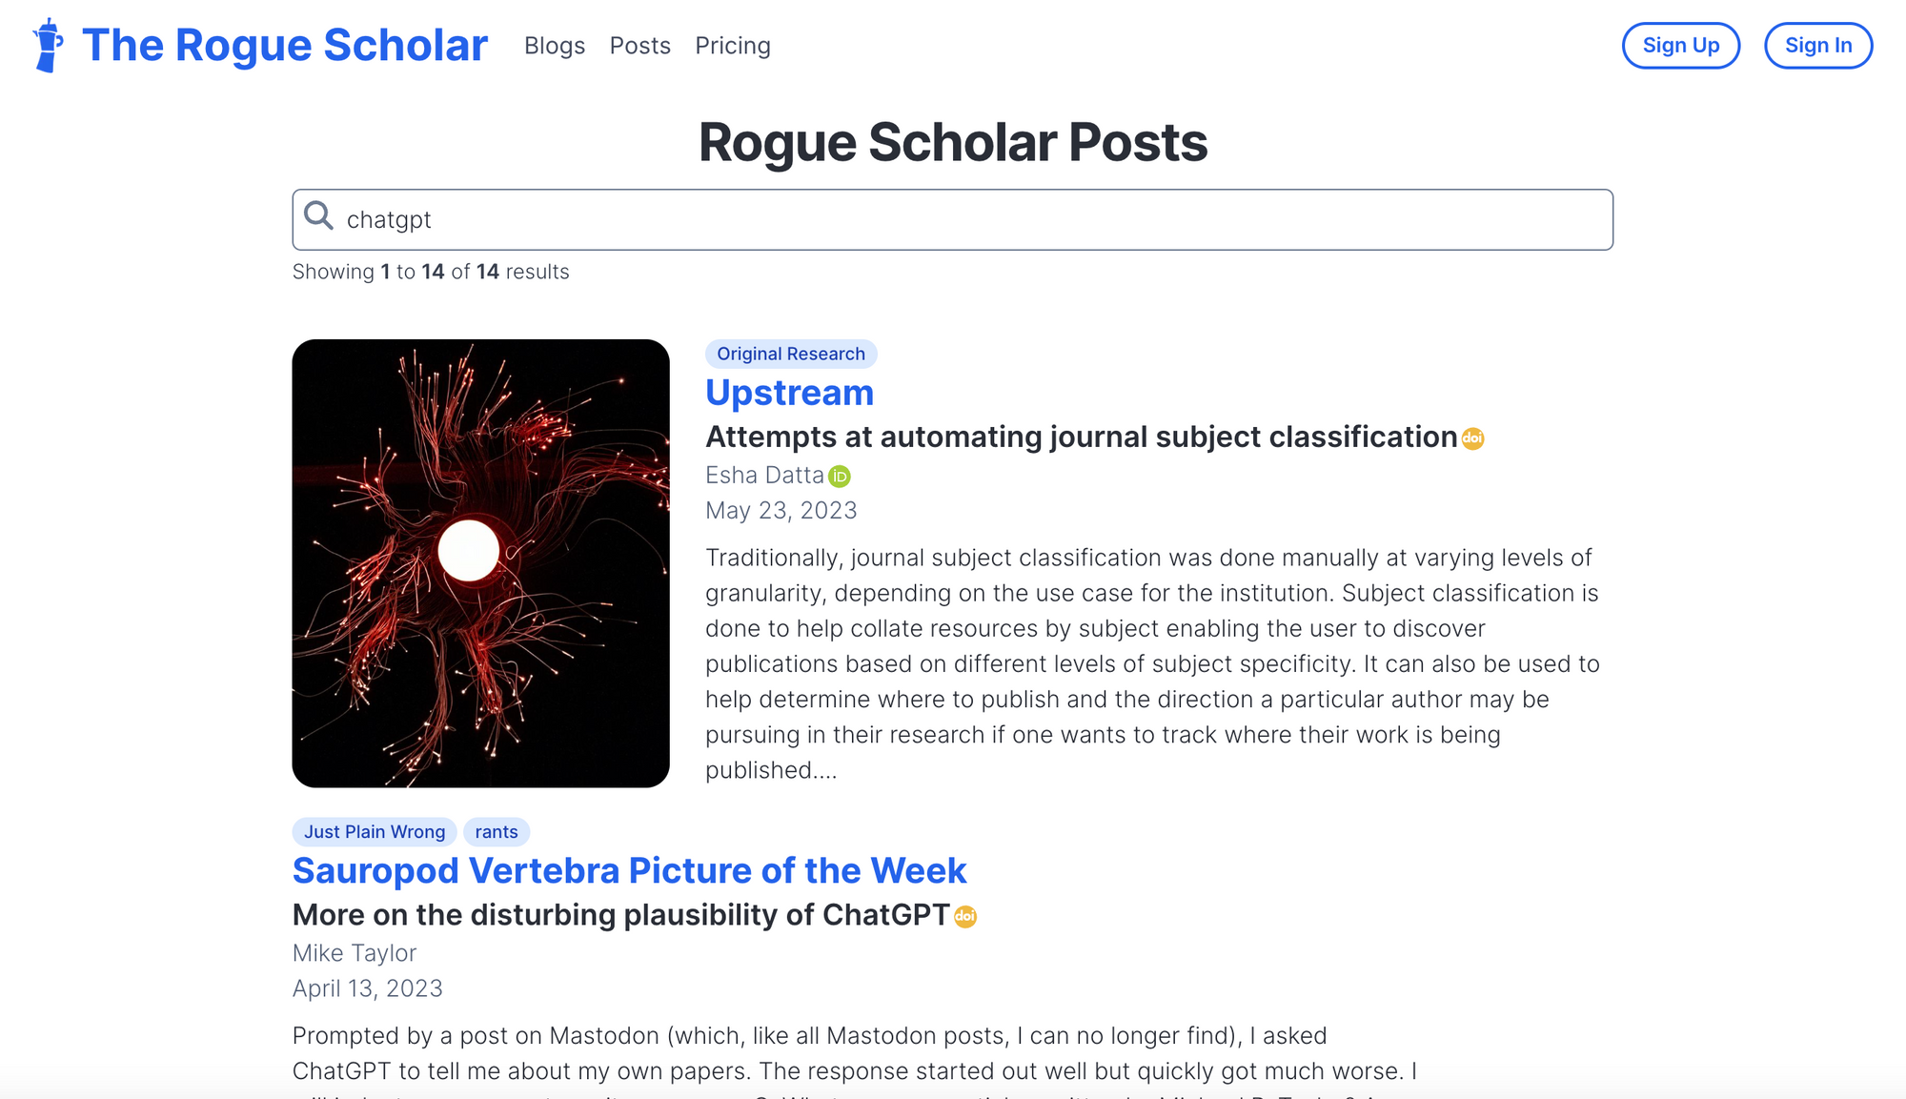Select the Just Plain Wrong tag
The image size is (1906, 1099).
pyautogui.click(x=375, y=832)
